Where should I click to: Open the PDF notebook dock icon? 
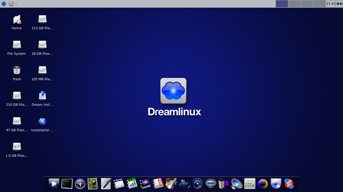(158, 184)
